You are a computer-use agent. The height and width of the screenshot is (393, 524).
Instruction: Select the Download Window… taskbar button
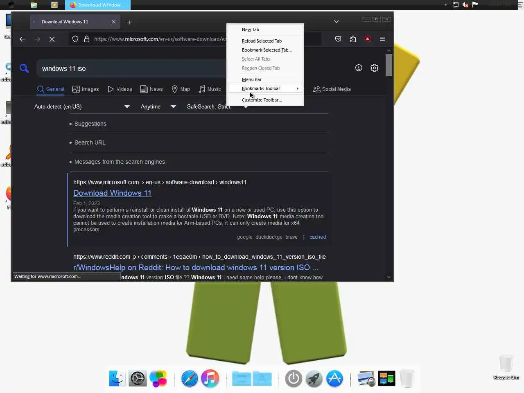[98, 5]
